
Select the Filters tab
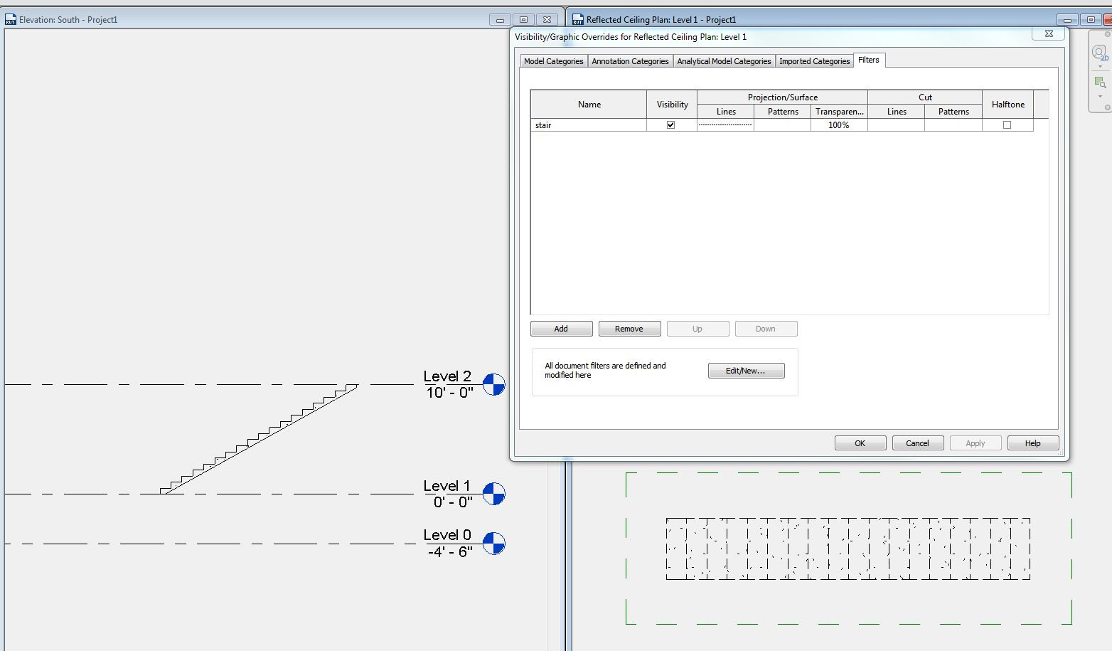click(x=869, y=60)
